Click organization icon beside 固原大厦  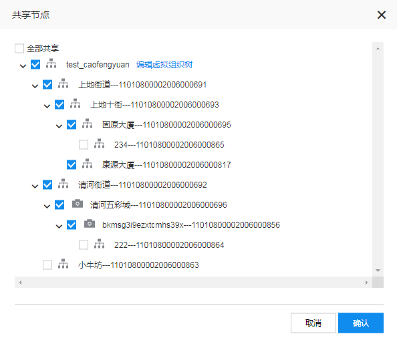87,124
